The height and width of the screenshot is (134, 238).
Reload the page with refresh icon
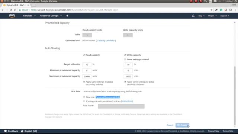(x=11, y=10)
